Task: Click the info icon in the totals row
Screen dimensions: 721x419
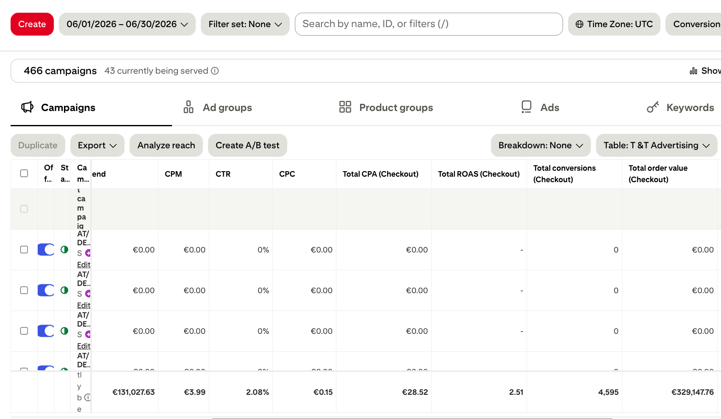Action: click(87, 397)
